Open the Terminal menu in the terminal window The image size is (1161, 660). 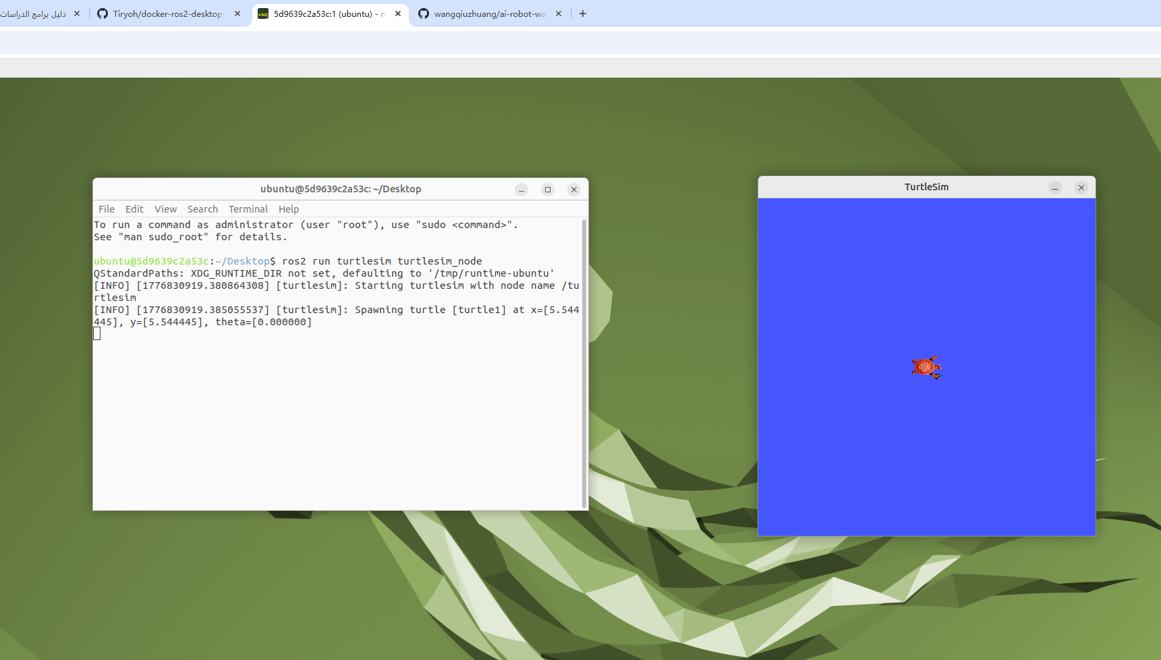(x=248, y=209)
